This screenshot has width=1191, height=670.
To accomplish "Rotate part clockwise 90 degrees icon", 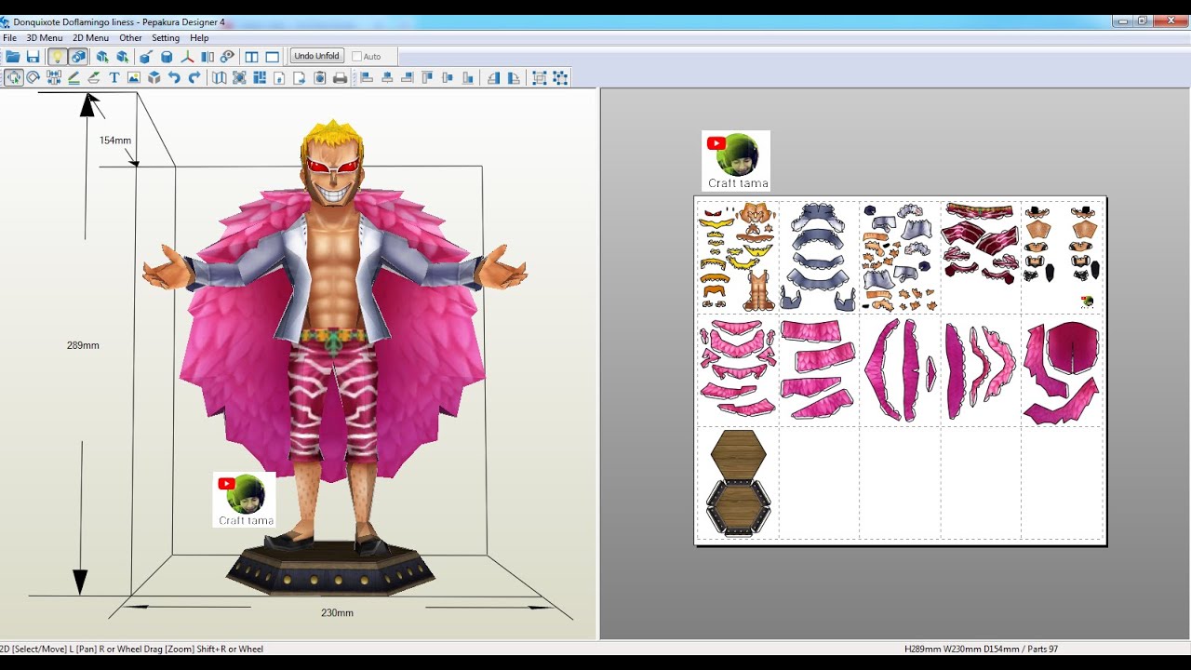I will point(514,78).
